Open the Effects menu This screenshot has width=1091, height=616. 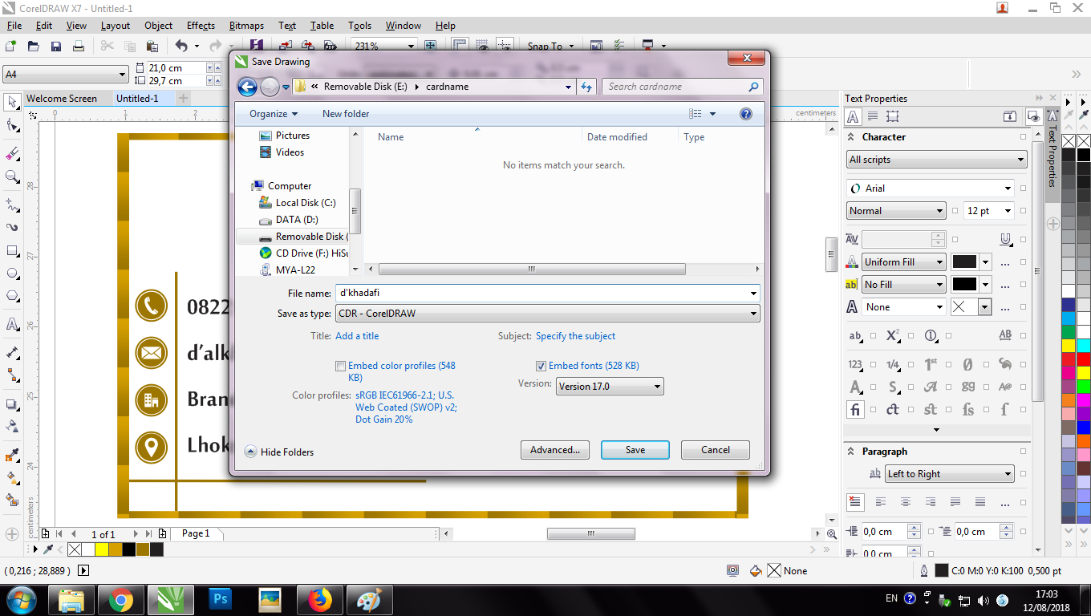point(201,26)
